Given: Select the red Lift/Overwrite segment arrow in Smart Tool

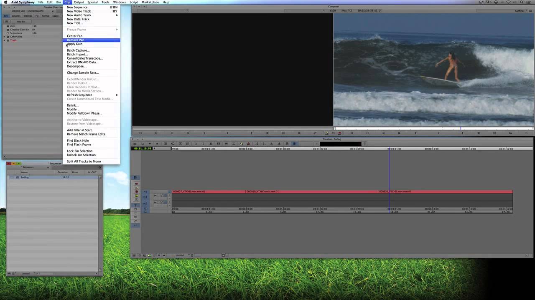Looking at the screenshot, I should point(137,184).
